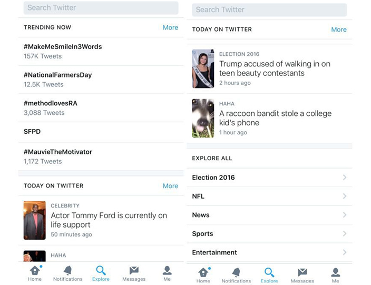Expand the Election 2016 category chevron
This screenshot has width=371, height=285.
click(345, 178)
